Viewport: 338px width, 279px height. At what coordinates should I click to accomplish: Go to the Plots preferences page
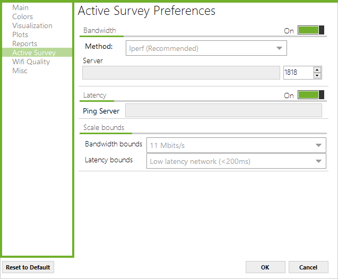pyautogui.click(x=20, y=34)
